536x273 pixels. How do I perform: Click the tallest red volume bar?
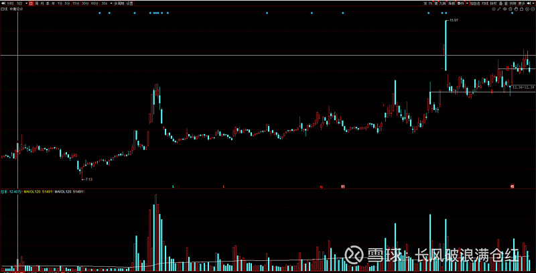pos(156,233)
